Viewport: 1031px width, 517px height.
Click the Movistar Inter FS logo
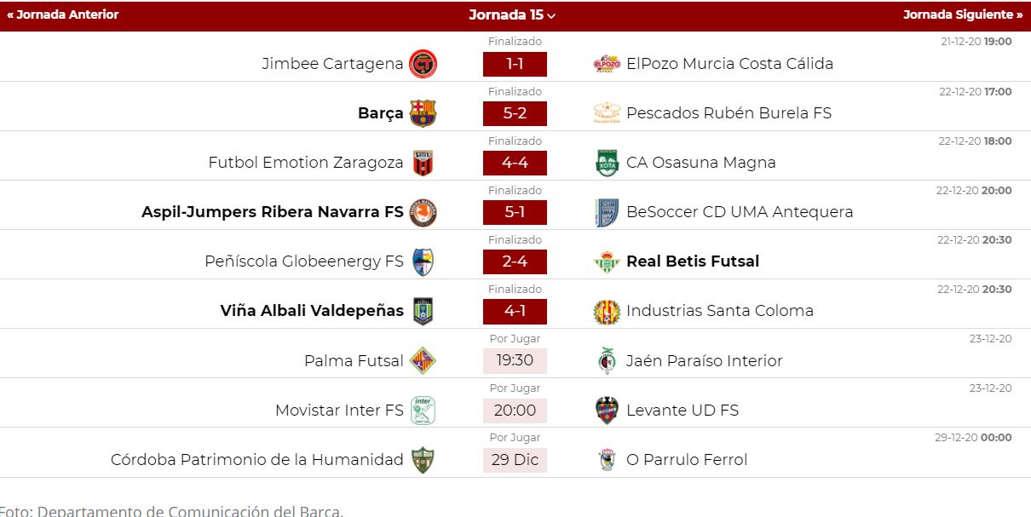(423, 410)
